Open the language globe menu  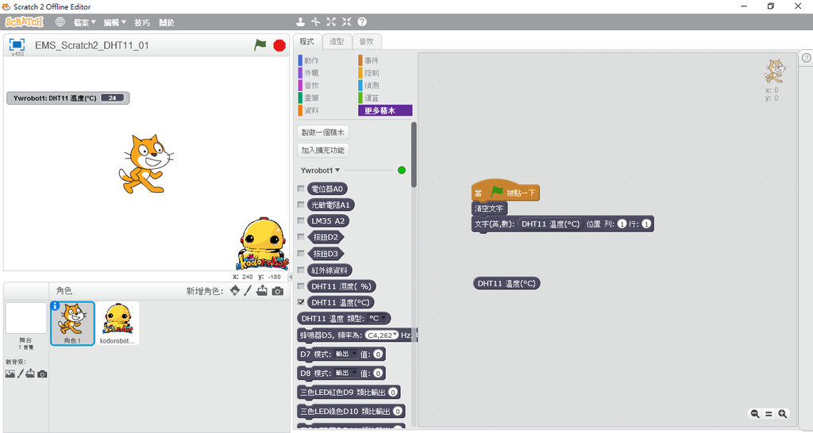[60, 22]
